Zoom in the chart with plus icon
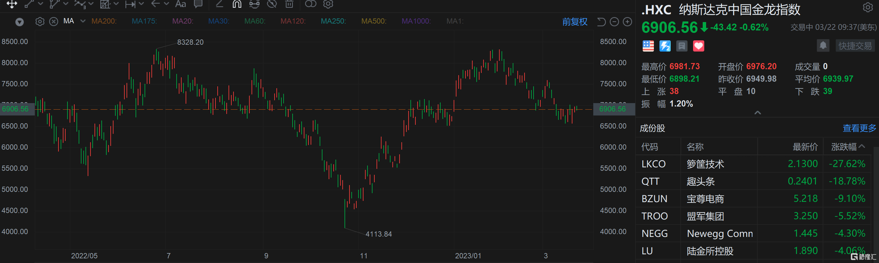This screenshot has width=879, height=263. (627, 22)
